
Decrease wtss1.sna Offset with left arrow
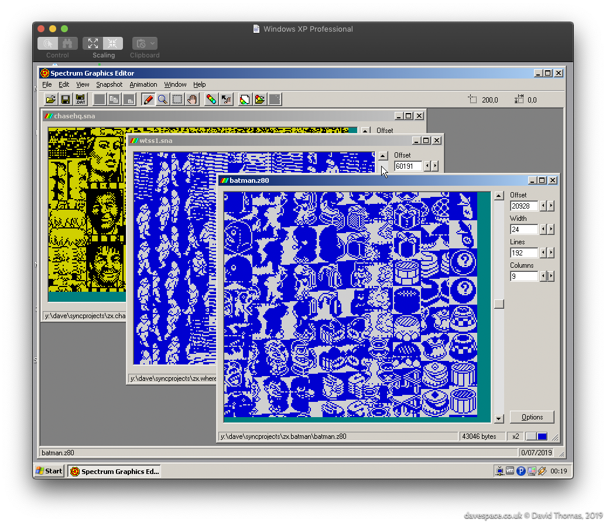pyautogui.click(x=427, y=166)
